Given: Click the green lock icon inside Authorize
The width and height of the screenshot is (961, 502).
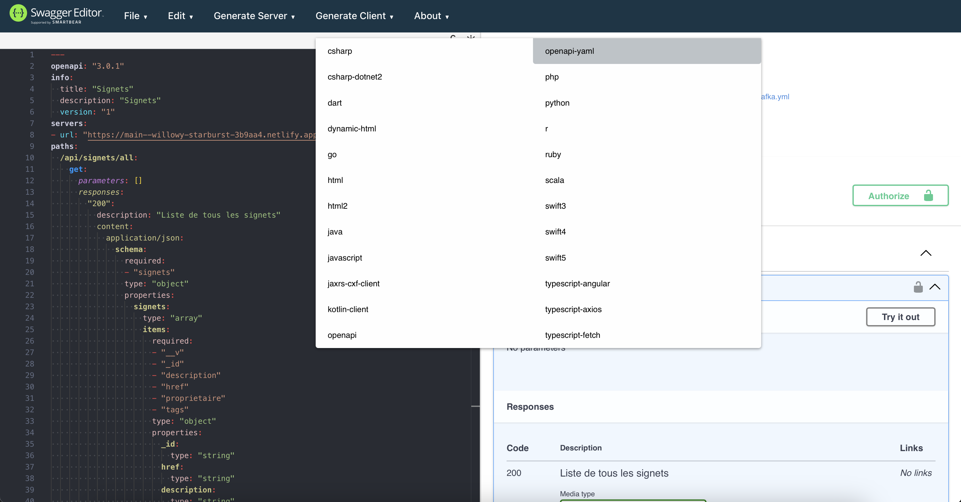Looking at the screenshot, I should point(928,195).
